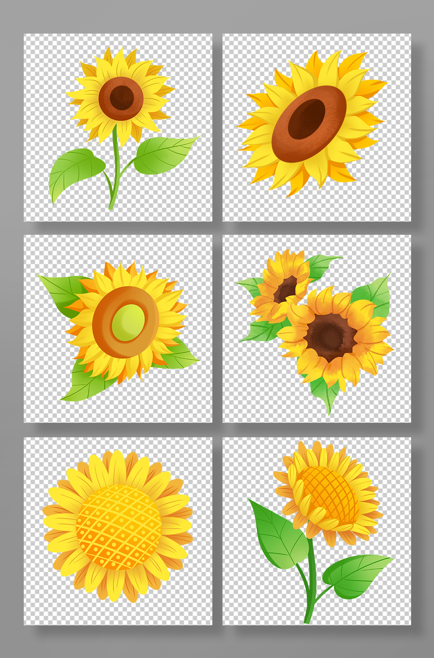Select the top-left sunflower with stem image
The image size is (434, 658).
coord(118,127)
